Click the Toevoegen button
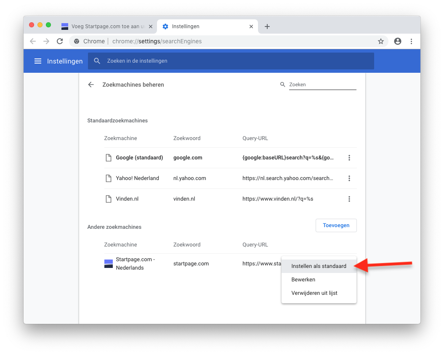The image size is (444, 355). (x=336, y=225)
